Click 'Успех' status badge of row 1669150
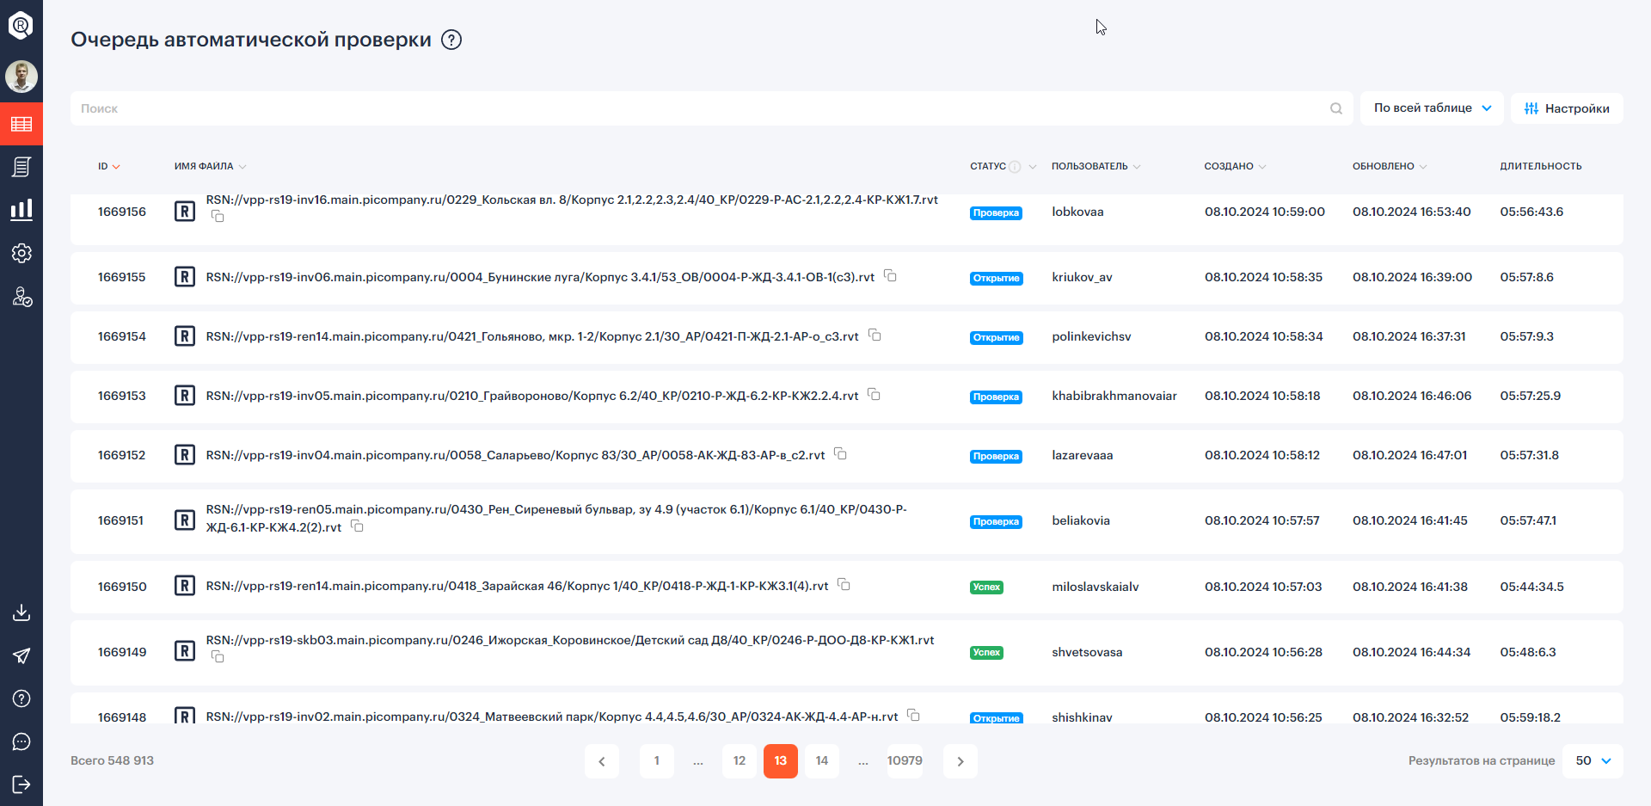 986,587
